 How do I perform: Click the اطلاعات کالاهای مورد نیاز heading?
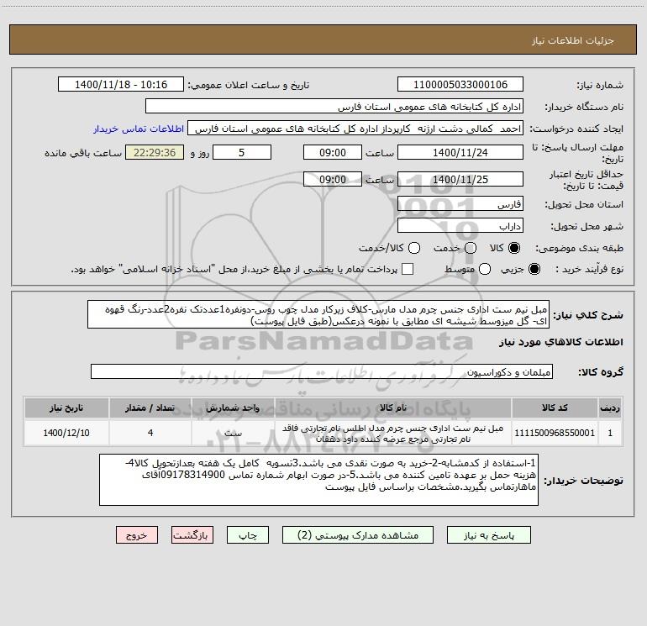pos(561,342)
